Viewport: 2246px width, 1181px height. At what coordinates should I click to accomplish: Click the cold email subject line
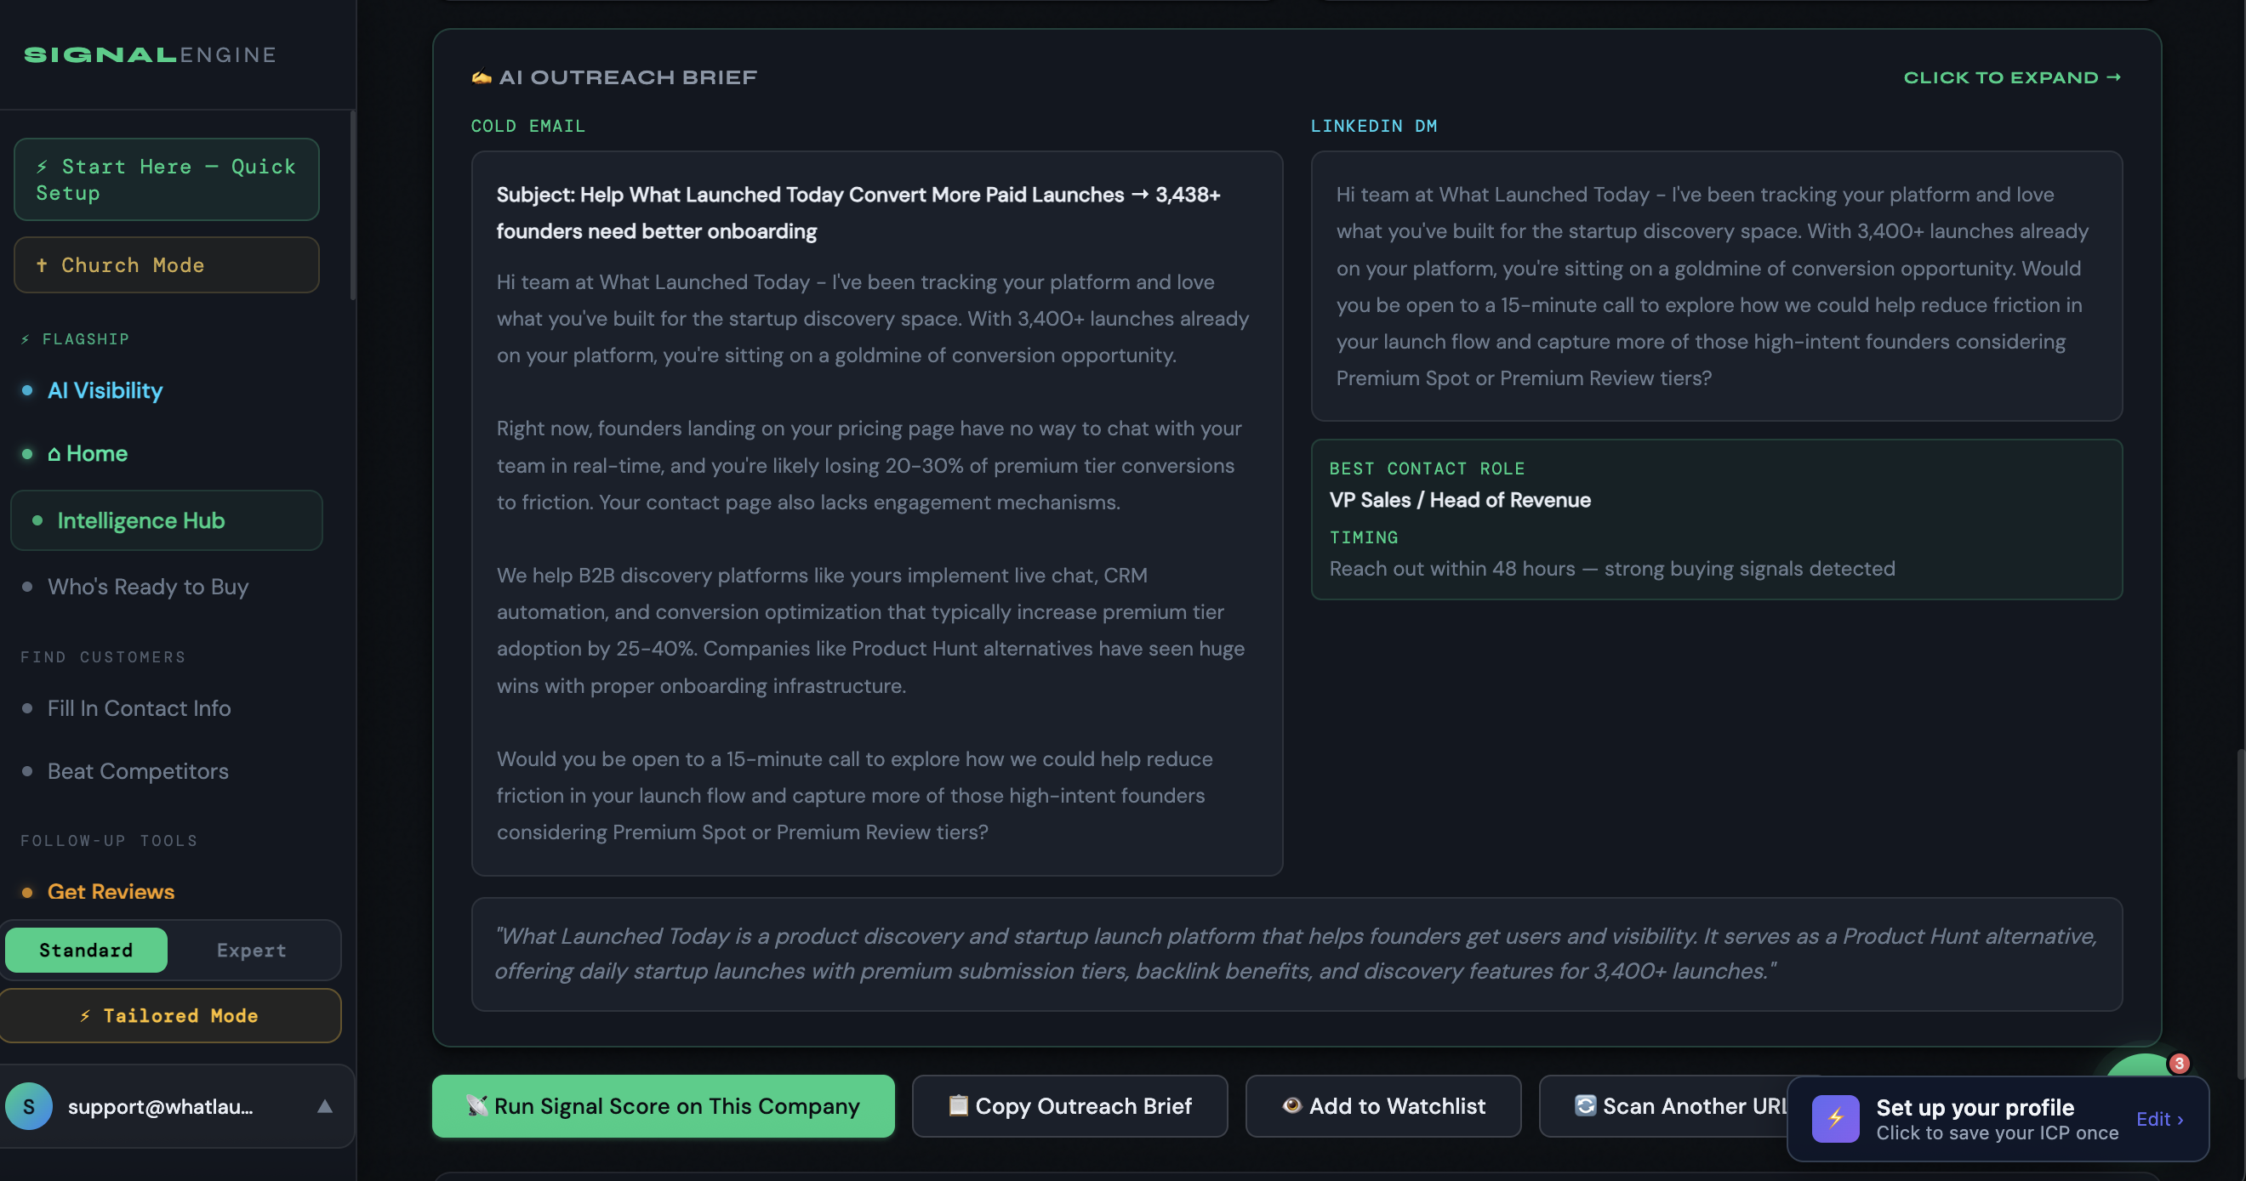click(x=858, y=213)
